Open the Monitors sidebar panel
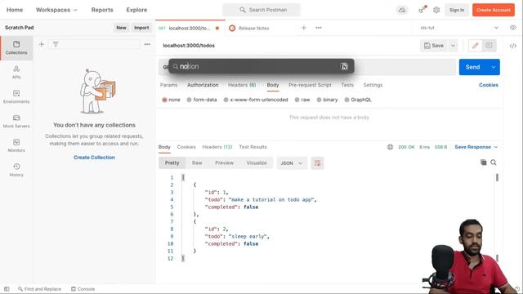The height and width of the screenshot is (294, 523). pyautogui.click(x=16, y=145)
